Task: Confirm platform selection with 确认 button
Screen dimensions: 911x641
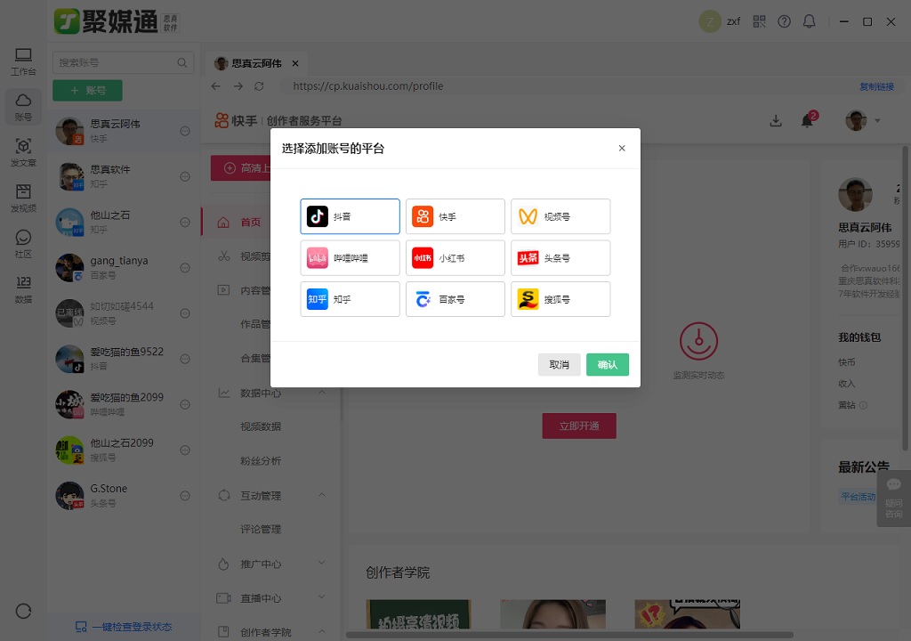Action: click(x=608, y=364)
